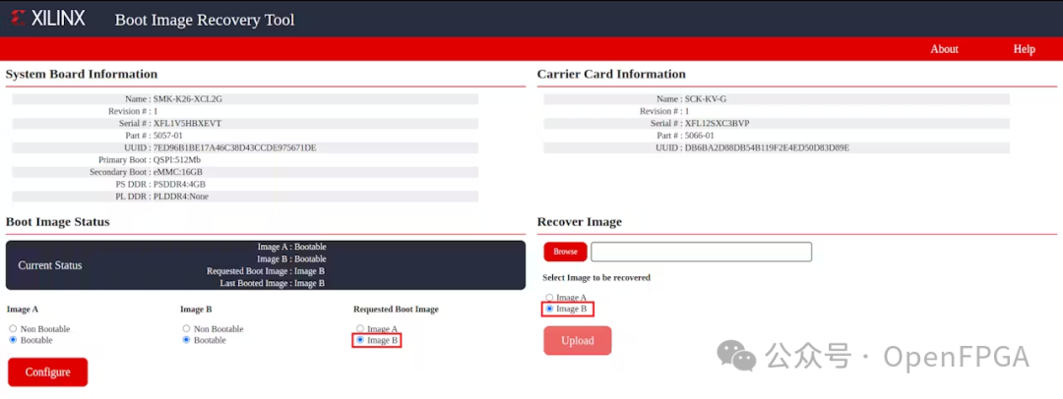Click system board UUID 7ED96B1BE17A46C38D43CCDE975671DE

(234, 147)
